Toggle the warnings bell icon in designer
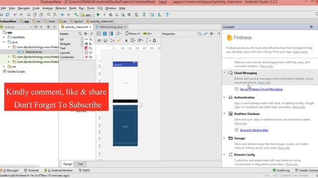318x178 pixels. pyautogui.click(x=155, y=41)
